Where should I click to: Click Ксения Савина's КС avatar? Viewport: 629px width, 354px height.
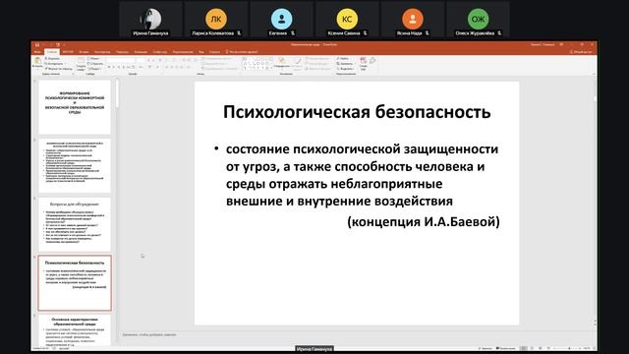(347, 19)
